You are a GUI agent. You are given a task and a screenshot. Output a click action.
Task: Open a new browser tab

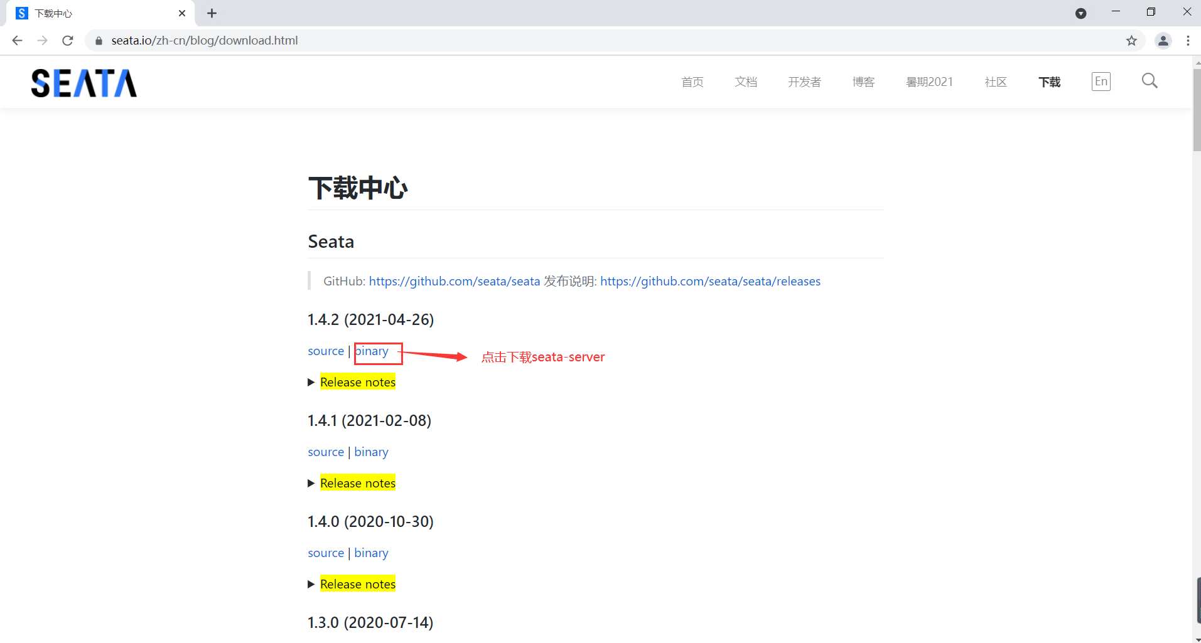pyautogui.click(x=212, y=13)
